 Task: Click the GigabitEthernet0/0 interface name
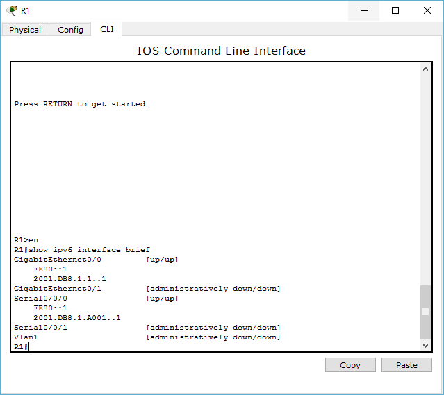58,260
